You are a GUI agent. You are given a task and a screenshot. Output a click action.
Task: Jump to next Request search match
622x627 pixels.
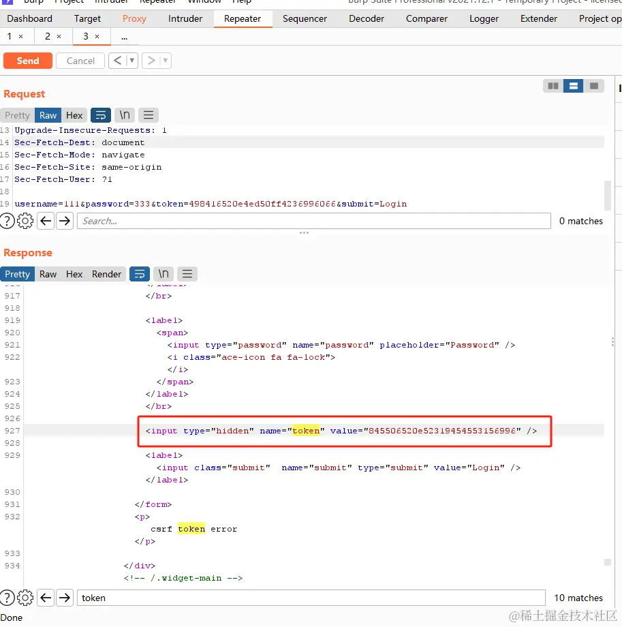tap(64, 221)
